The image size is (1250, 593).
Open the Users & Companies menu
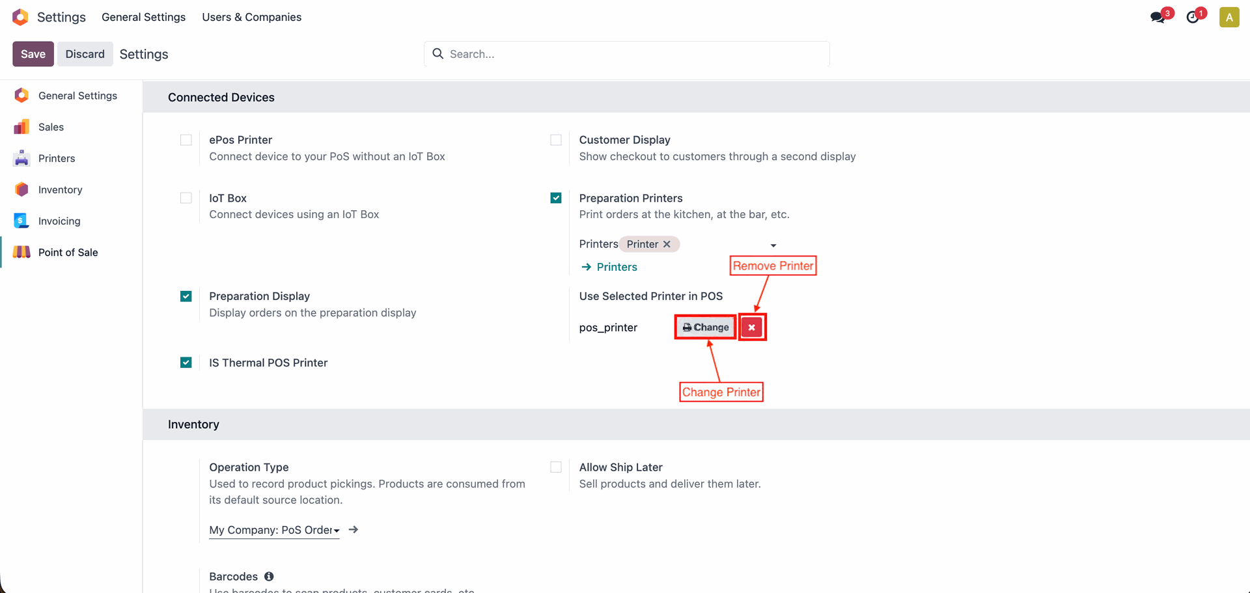click(251, 17)
